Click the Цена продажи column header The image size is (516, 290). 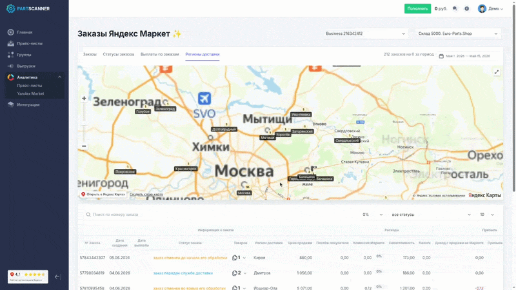(x=300, y=243)
